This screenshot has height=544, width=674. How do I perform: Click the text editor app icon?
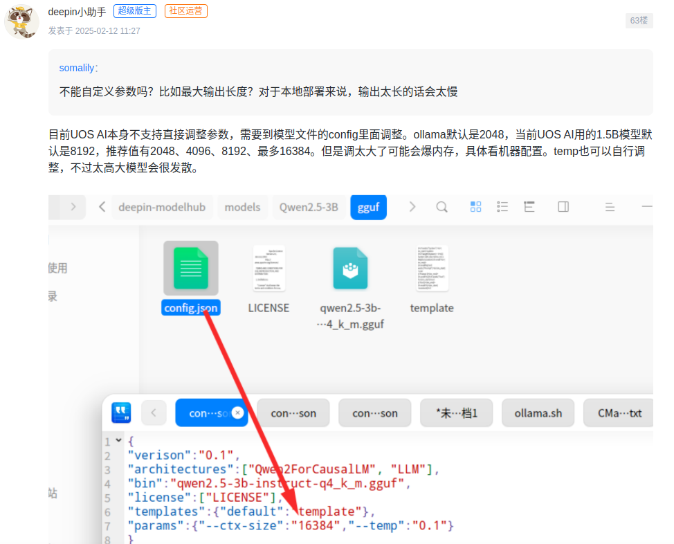click(x=121, y=412)
